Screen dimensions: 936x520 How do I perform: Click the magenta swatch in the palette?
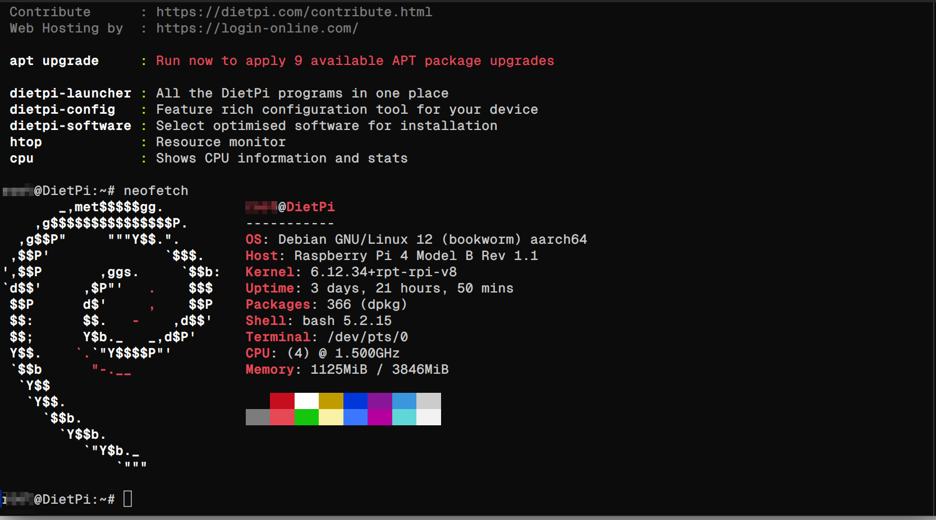tap(380, 417)
